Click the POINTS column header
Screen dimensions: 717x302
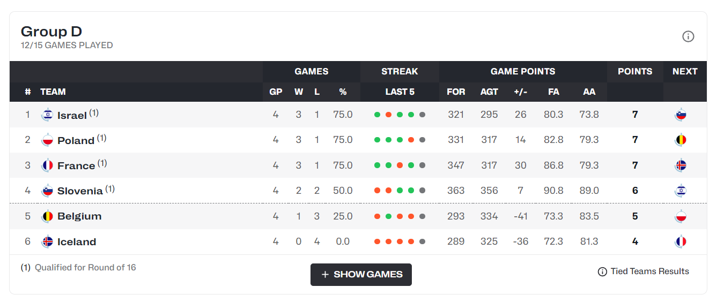pyautogui.click(x=635, y=71)
